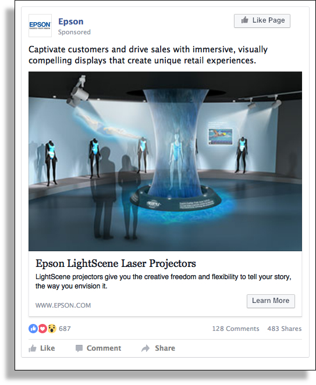This screenshot has height=385, width=316.
Task: Click the Epson LightScene Laser Projectors headline
Action: pos(116,263)
